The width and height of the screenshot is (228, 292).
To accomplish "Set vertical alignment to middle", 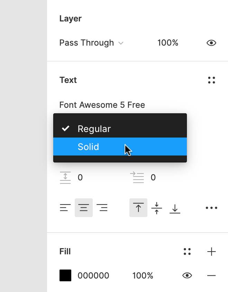I will pos(156,208).
